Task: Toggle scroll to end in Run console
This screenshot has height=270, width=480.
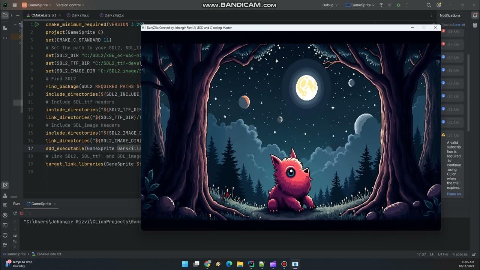Action: (15, 242)
